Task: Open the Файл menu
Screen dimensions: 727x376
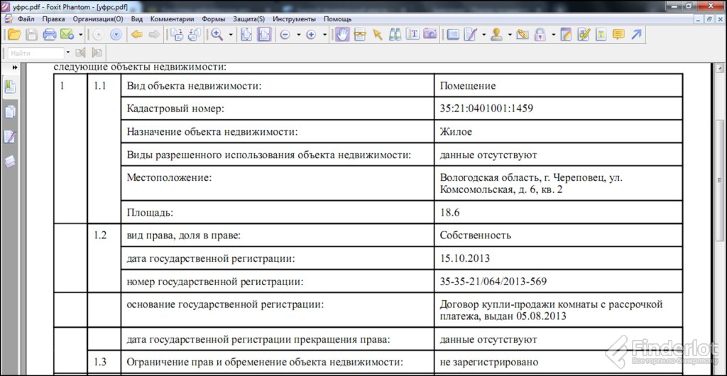Action: coord(26,18)
